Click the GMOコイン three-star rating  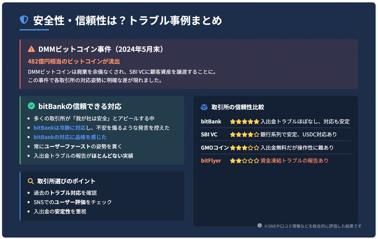pyautogui.click(x=245, y=148)
